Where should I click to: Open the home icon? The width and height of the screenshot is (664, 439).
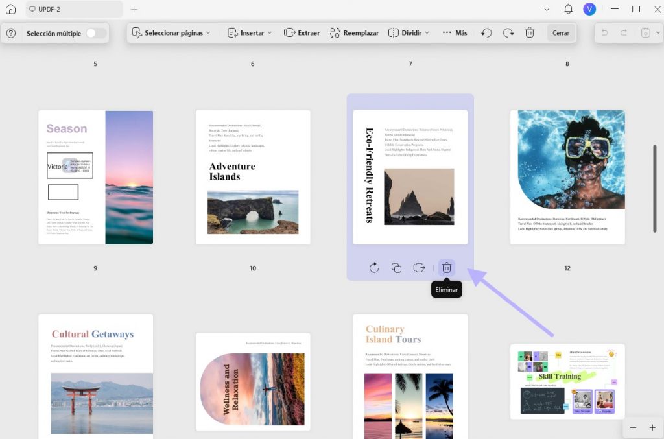[10, 9]
